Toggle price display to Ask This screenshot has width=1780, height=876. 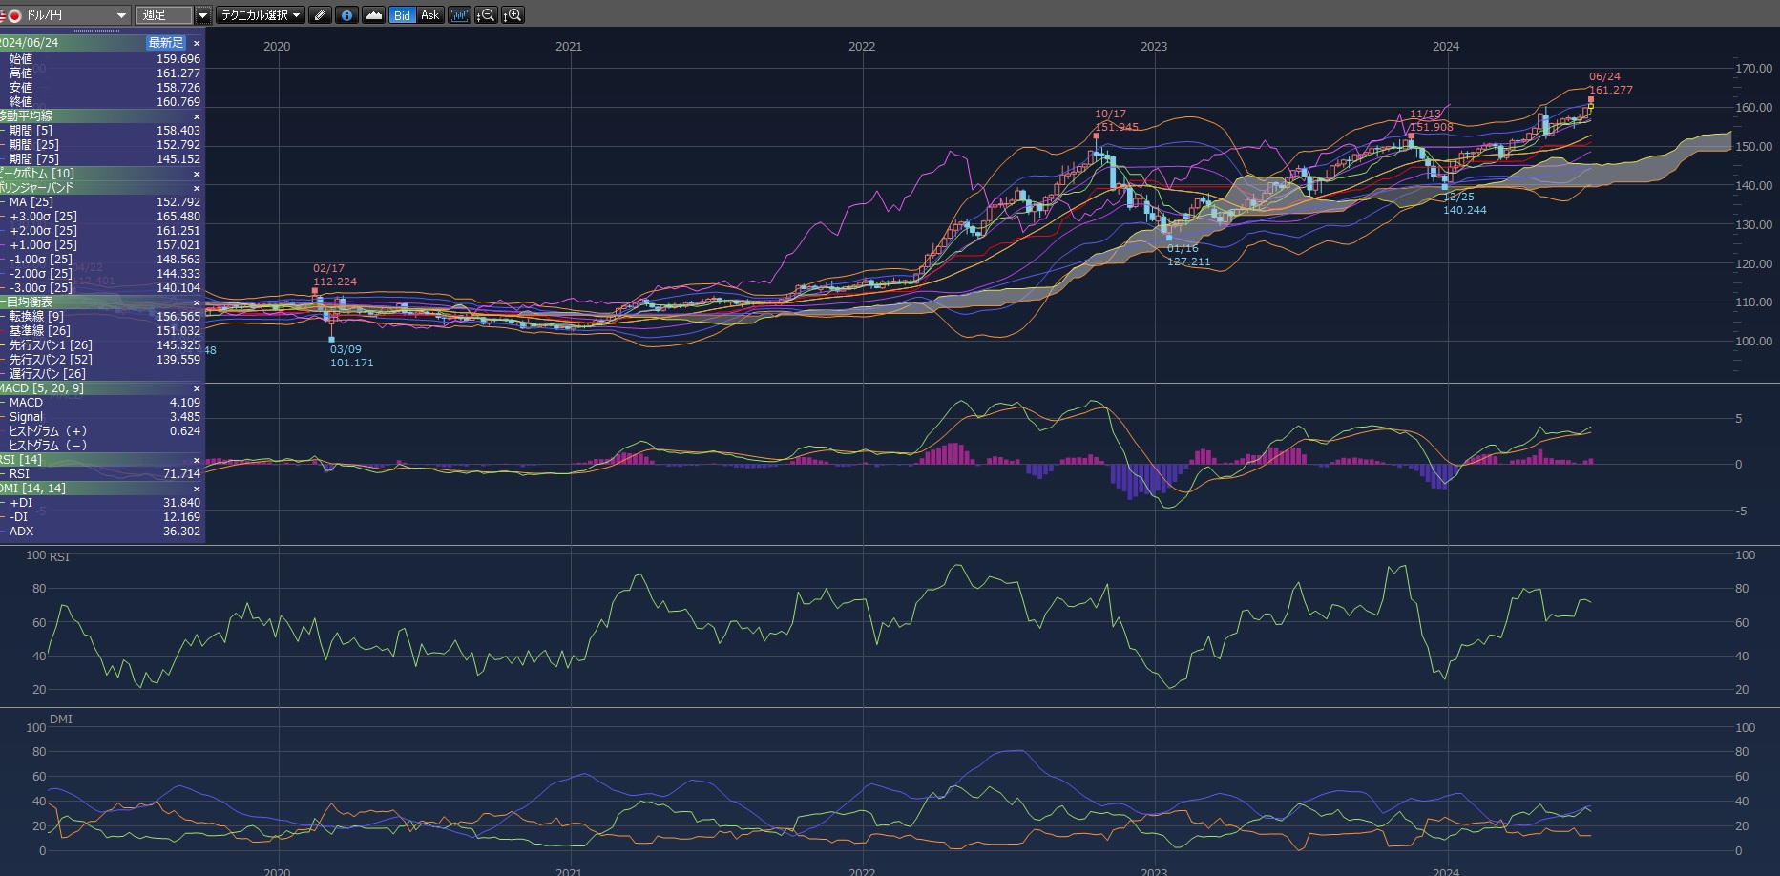(429, 15)
